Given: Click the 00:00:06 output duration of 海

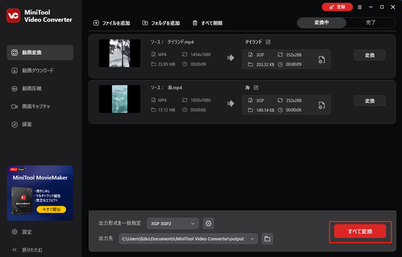Looking at the screenshot, I should coord(294,110).
